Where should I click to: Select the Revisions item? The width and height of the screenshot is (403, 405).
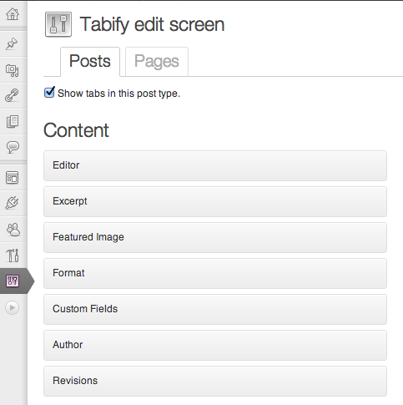[x=215, y=381]
